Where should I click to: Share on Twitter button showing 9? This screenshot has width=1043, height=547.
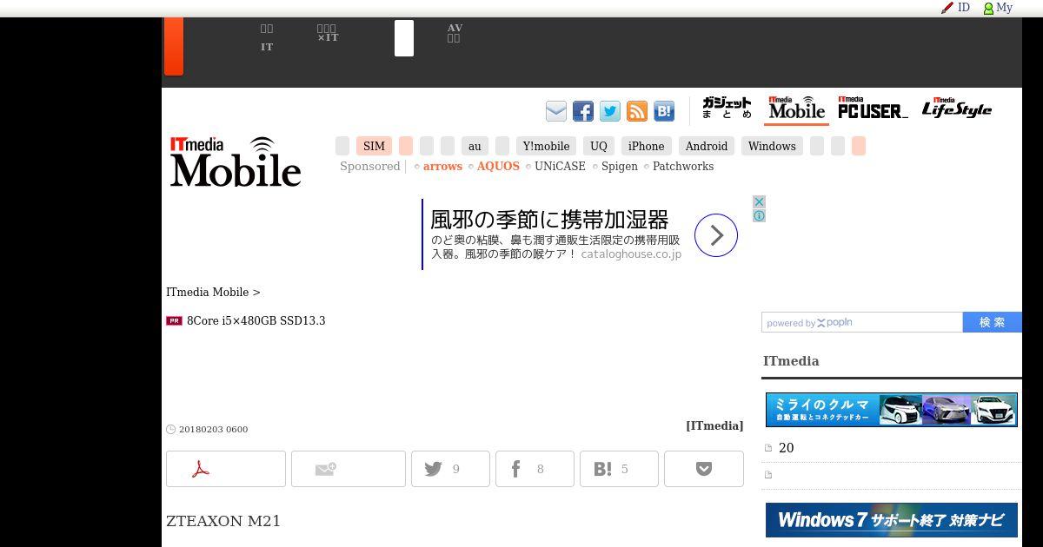pos(450,469)
